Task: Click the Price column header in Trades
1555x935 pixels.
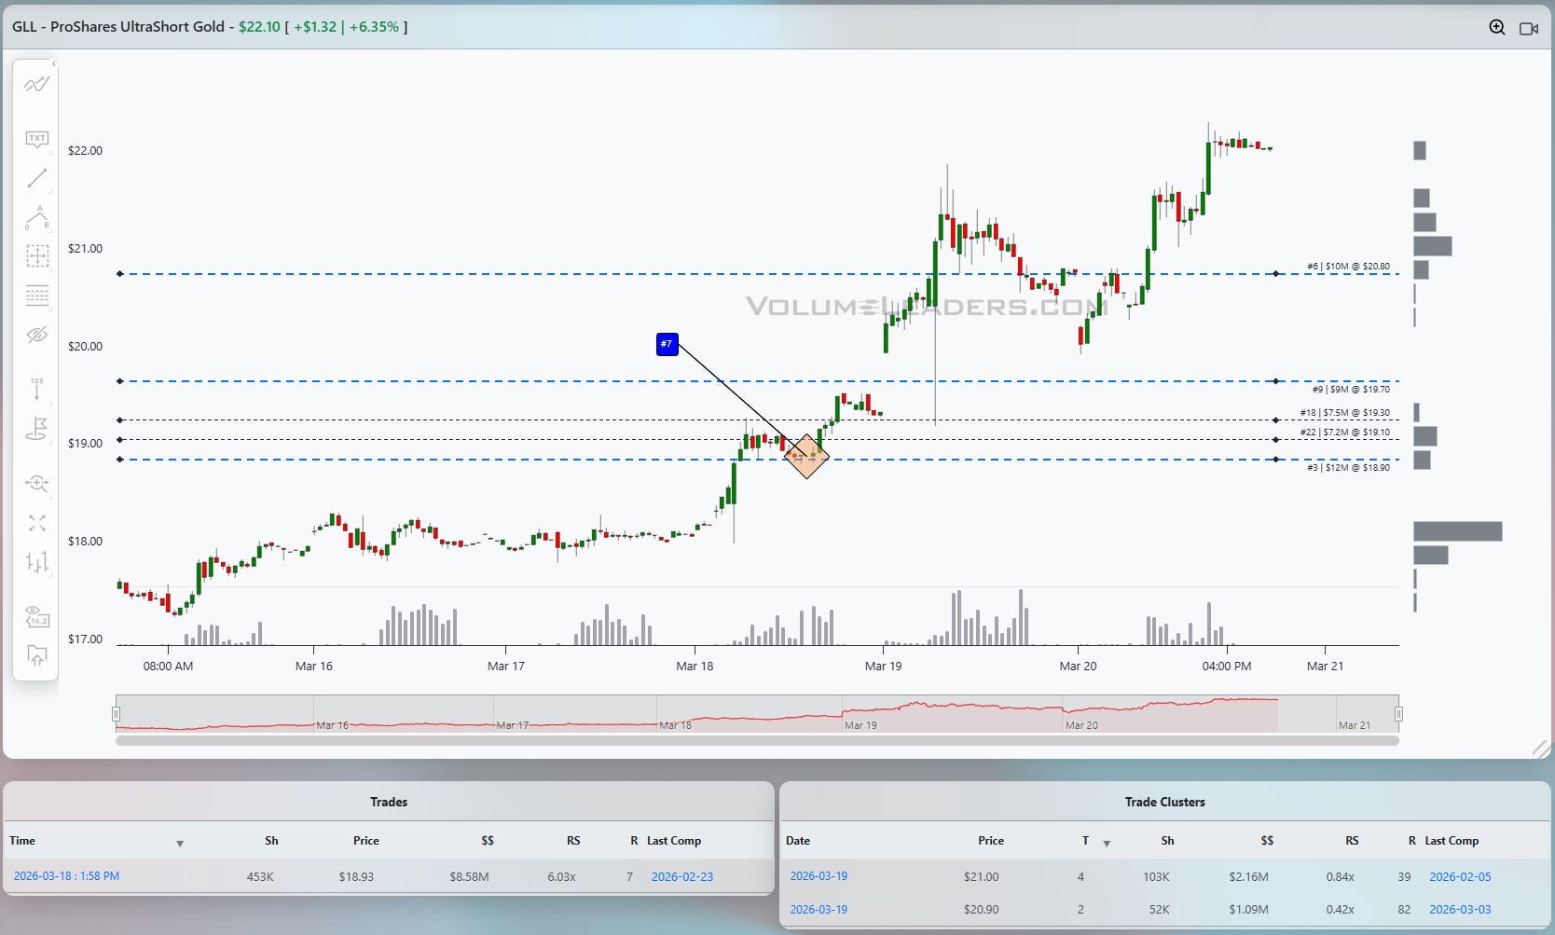Action: [x=366, y=841]
